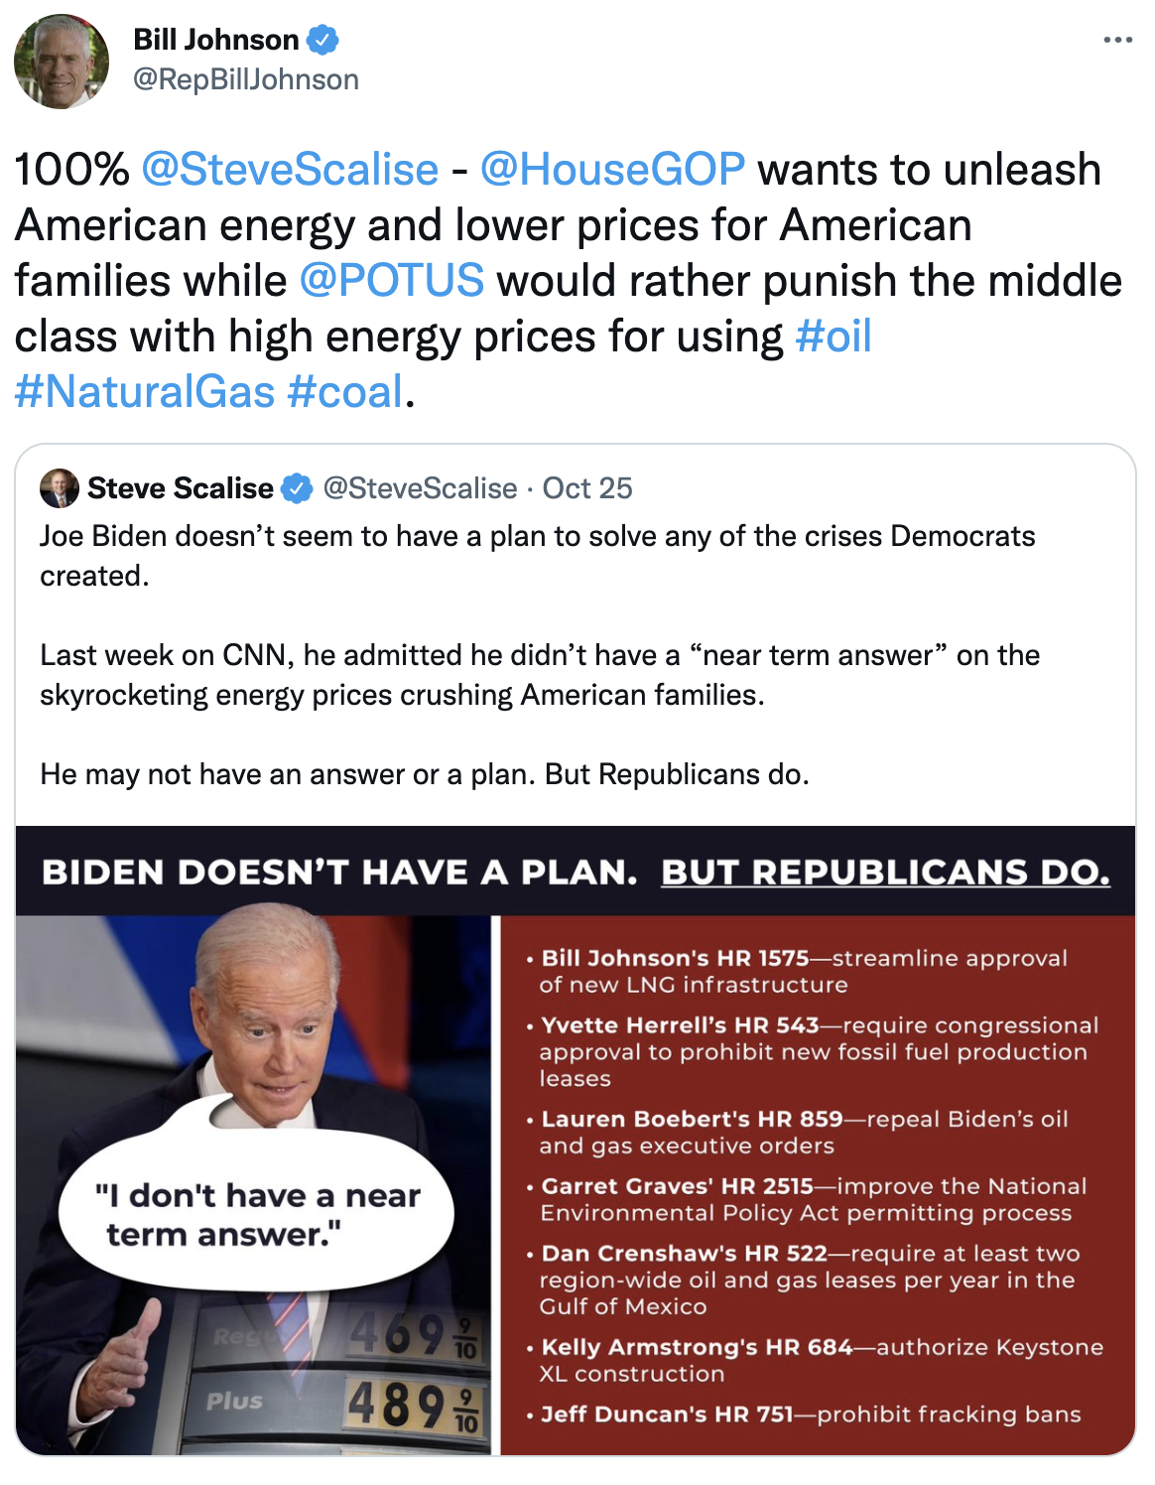Click Steve Scalise's verified checkmark badge
The image size is (1155, 1485).
[x=297, y=488]
